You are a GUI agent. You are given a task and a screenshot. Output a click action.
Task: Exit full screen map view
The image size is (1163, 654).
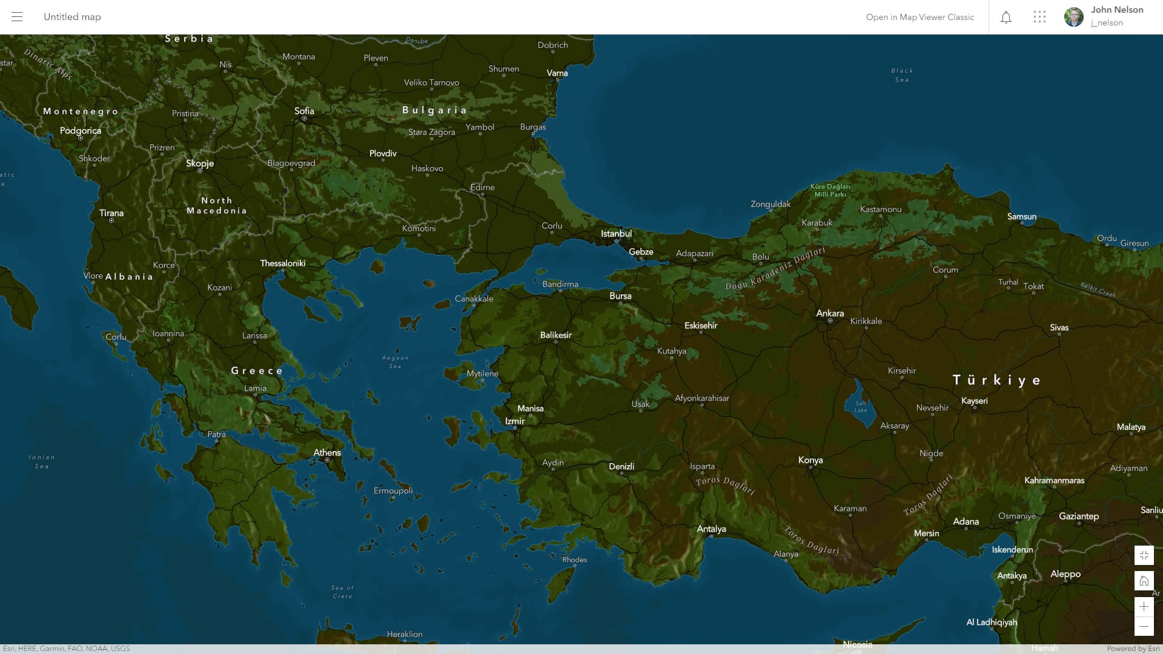tap(1144, 555)
